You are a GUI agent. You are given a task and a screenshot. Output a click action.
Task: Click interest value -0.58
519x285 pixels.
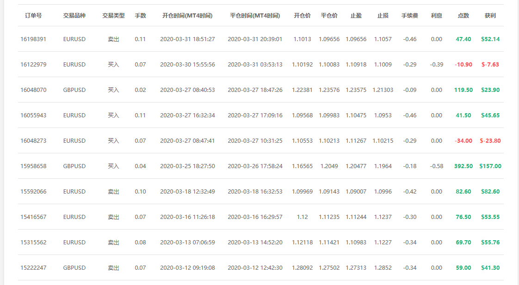[436, 166]
